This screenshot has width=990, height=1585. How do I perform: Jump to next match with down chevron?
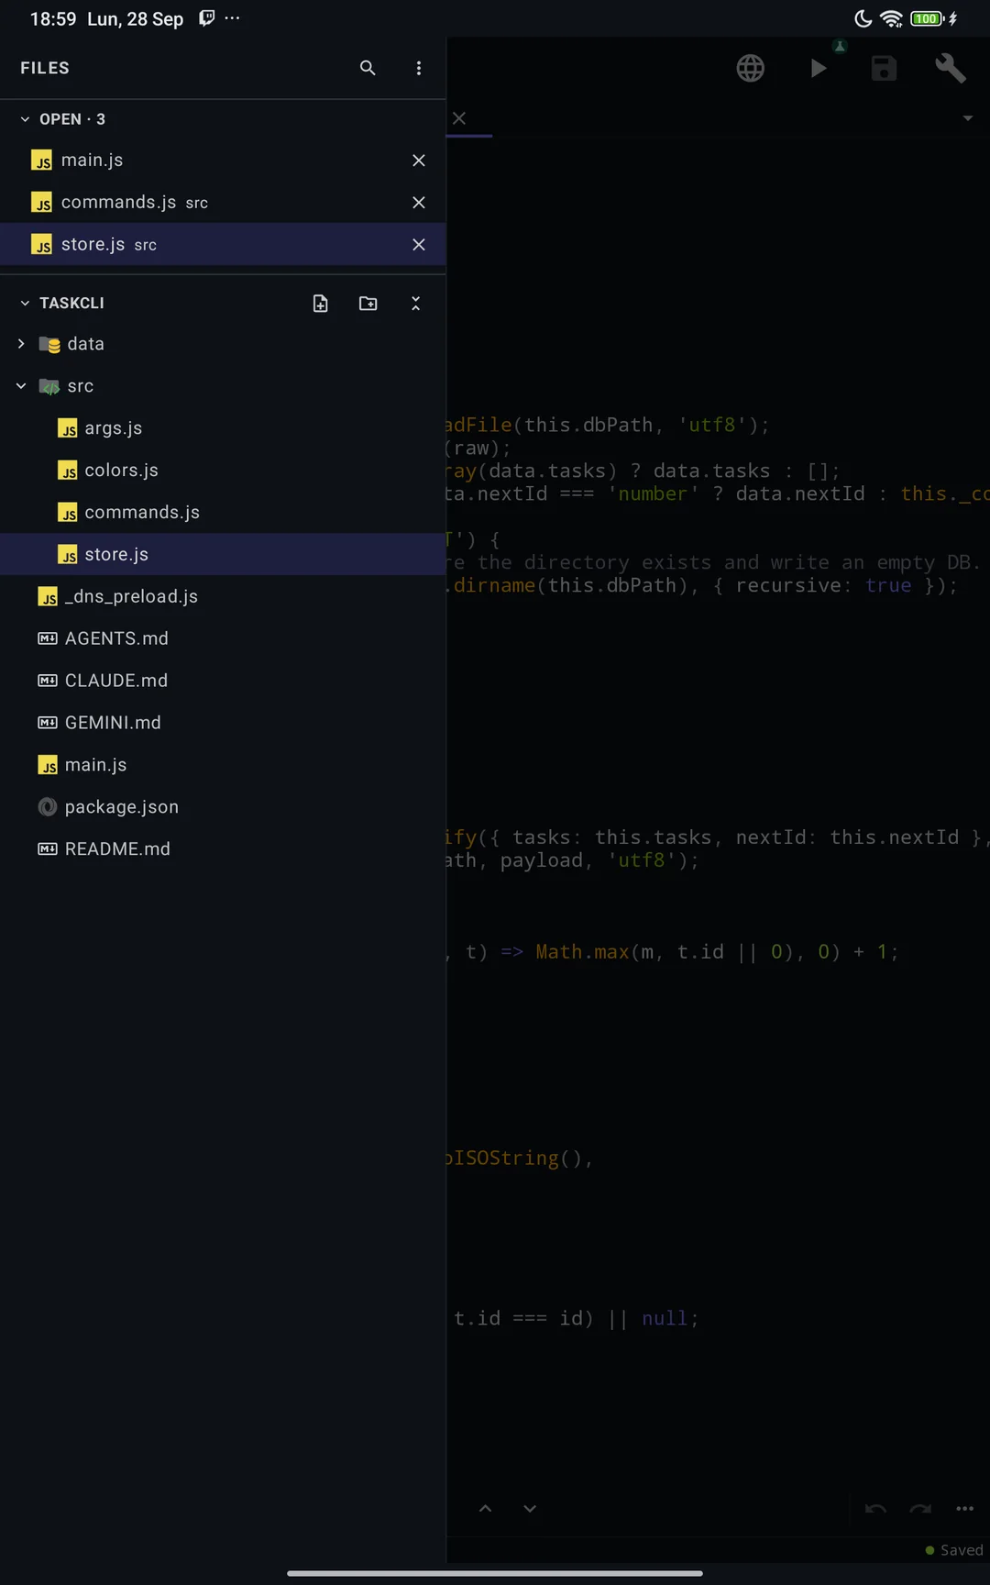click(x=530, y=1509)
